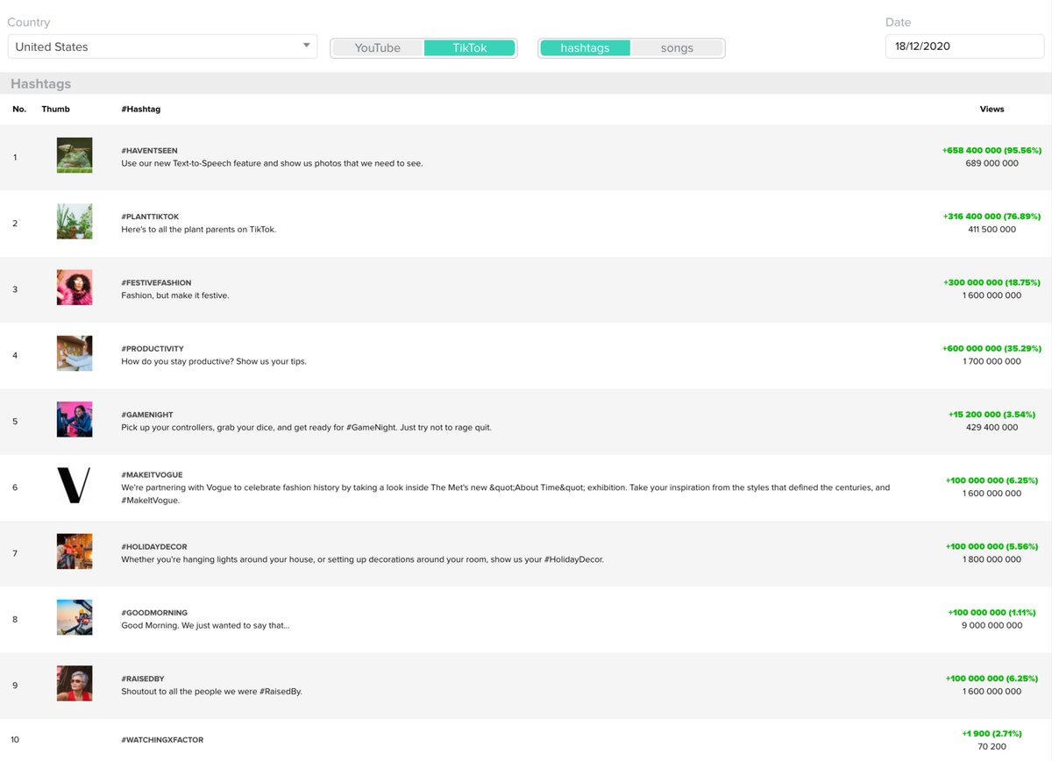
Task: Open the #HAVENTSEEN hashtag link
Action: [x=149, y=150]
